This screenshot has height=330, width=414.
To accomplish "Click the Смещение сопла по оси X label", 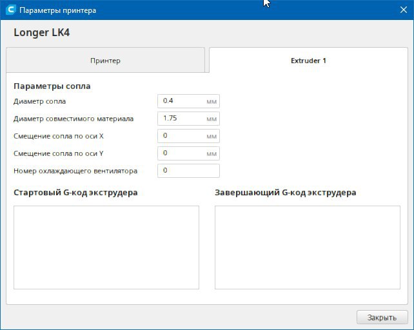I will 59,136.
